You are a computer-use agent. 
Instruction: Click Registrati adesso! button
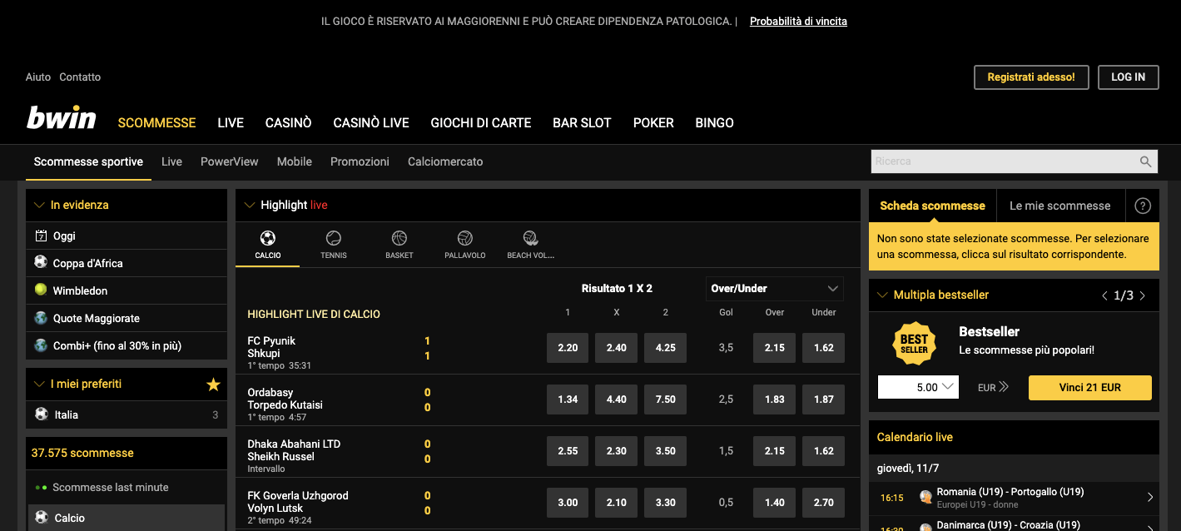click(x=1031, y=77)
